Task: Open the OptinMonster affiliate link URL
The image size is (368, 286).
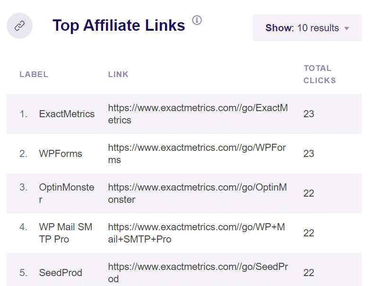Action: (197, 193)
